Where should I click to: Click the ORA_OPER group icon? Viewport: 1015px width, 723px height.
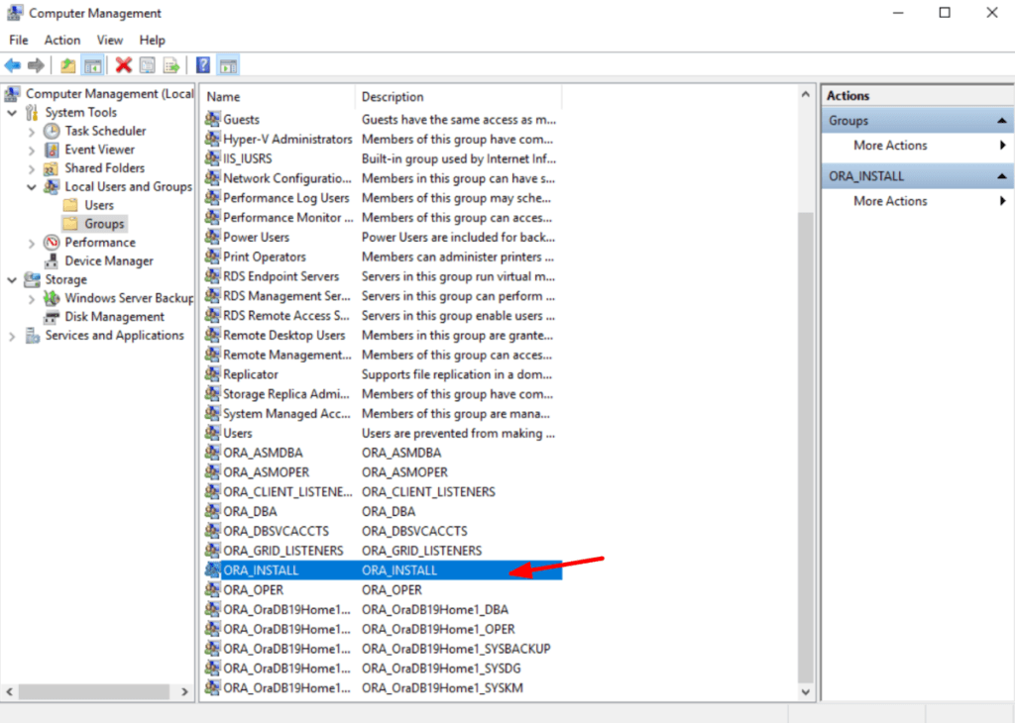212,589
